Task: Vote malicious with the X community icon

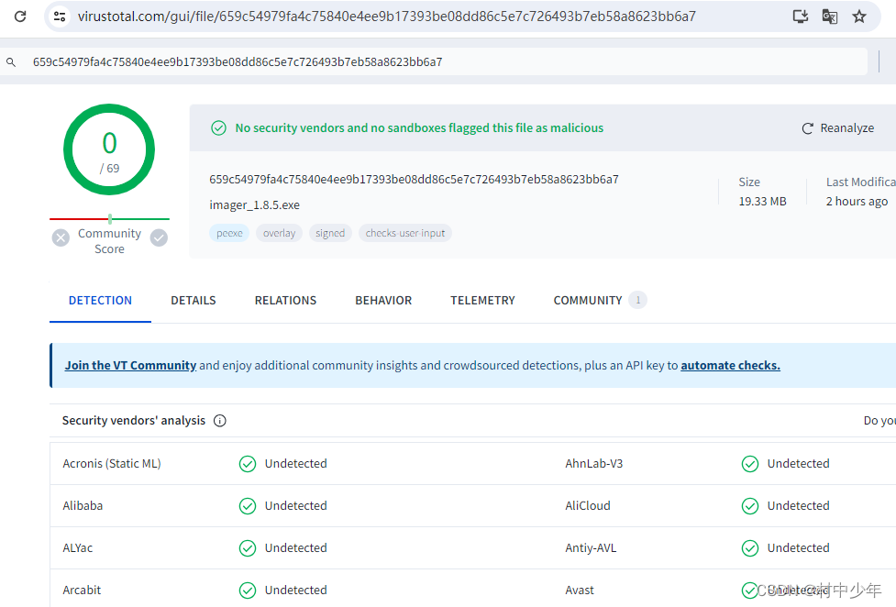Action: (61, 237)
